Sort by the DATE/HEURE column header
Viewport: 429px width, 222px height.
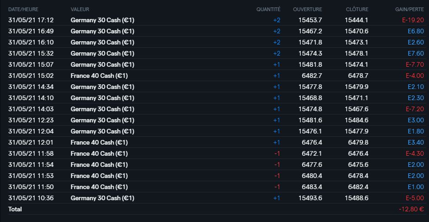(x=23, y=9)
